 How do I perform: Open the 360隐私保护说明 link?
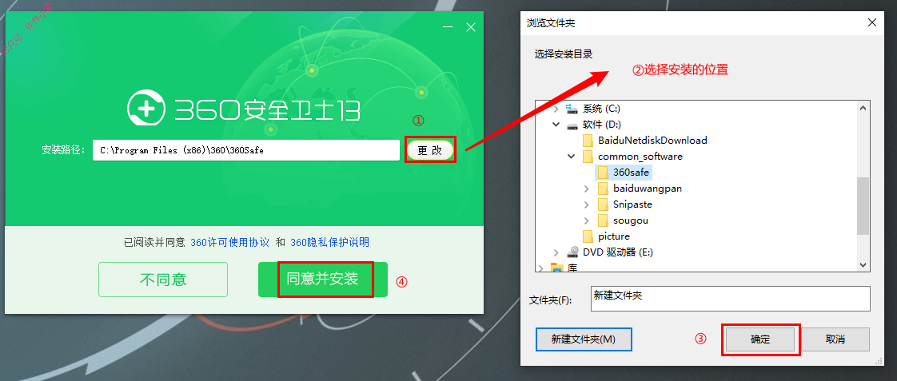pyautogui.click(x=329, y=242)
